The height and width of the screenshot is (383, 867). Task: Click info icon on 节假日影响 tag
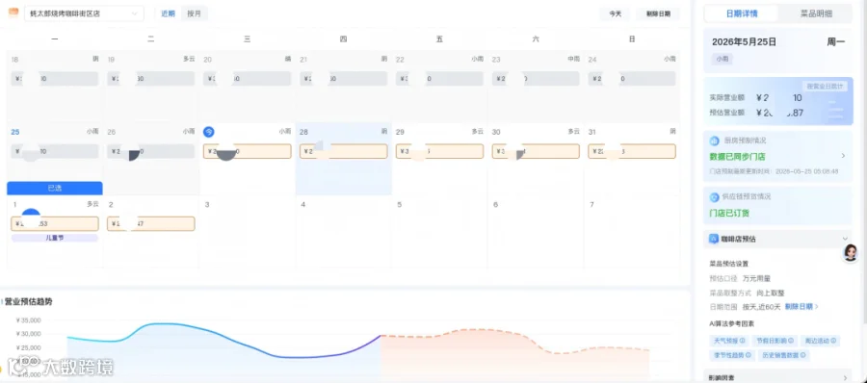tap(791, 341)
